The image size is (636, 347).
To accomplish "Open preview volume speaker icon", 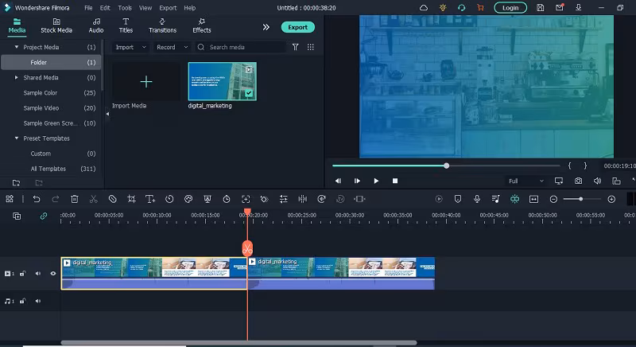I will 598,181.
